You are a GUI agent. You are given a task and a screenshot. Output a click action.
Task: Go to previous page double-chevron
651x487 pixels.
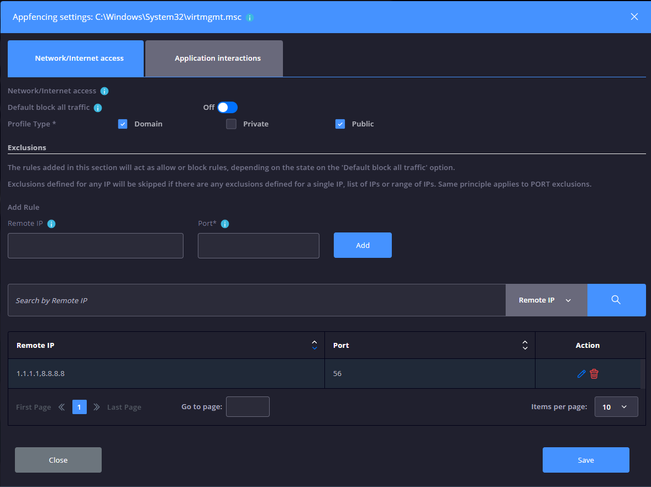tap(61, 407)
